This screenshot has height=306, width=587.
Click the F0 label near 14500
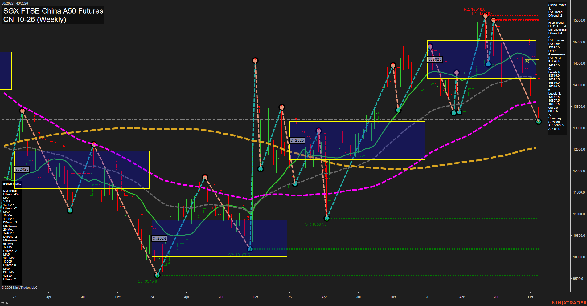coord(527,62)
